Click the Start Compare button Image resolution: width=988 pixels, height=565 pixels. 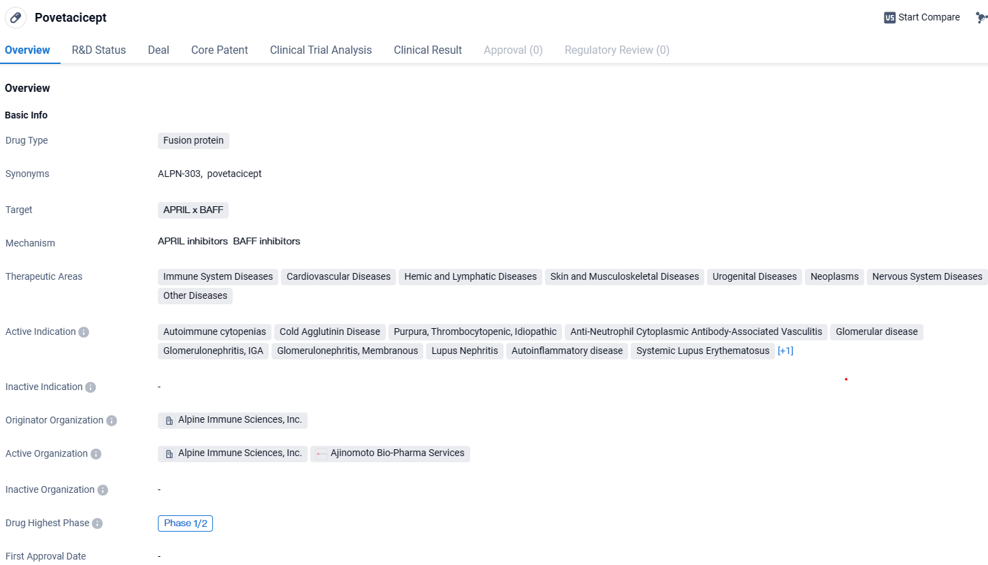(928, 18)
